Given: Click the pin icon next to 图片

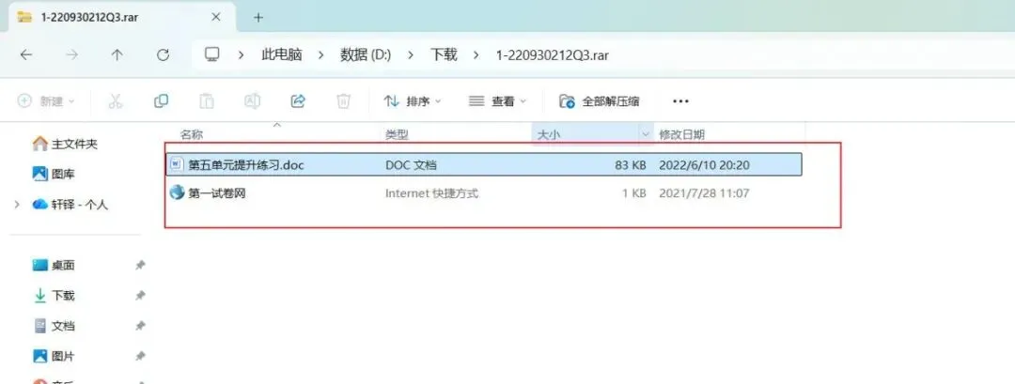Looking at the screenshot, I should 140,356.
